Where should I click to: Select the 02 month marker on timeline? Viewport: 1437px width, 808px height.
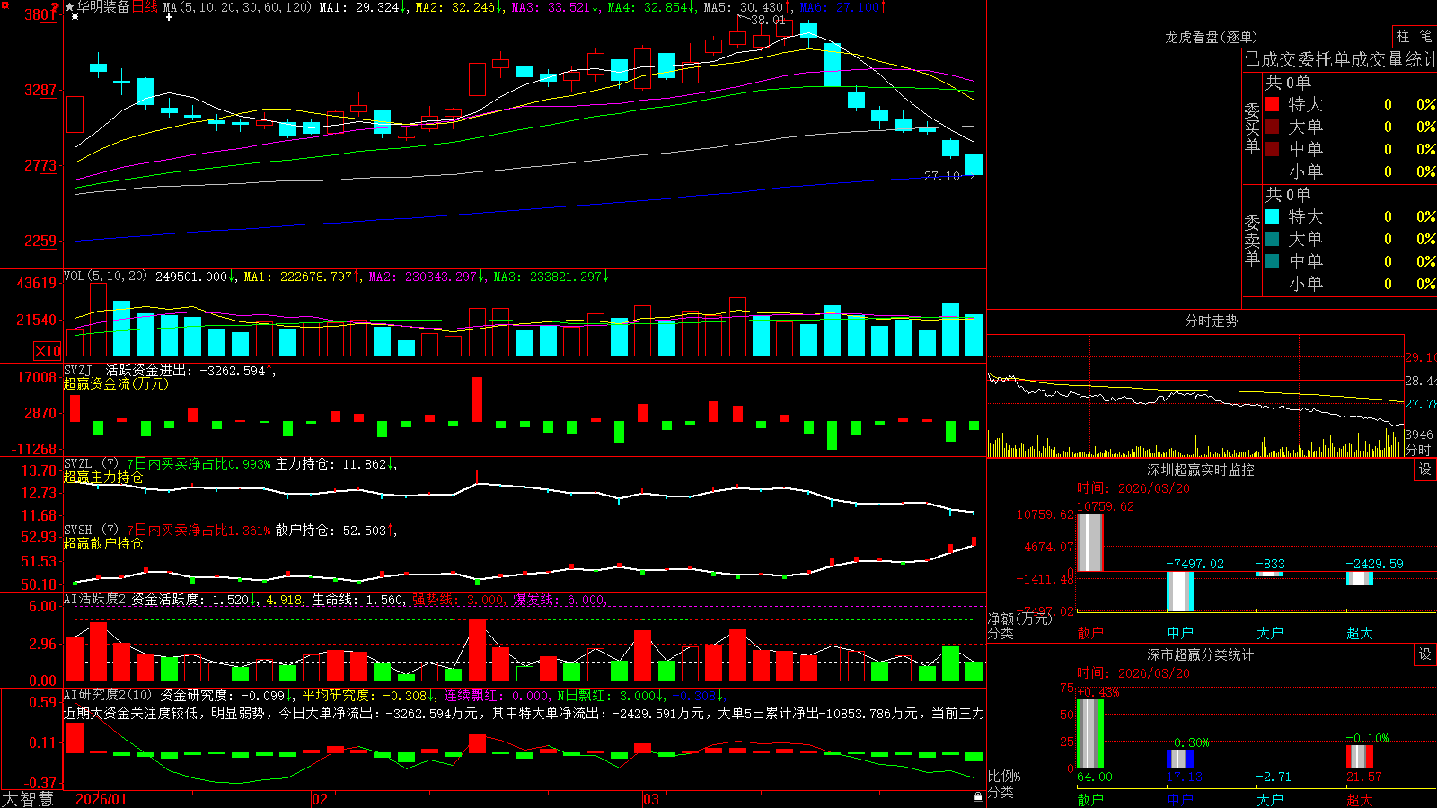[x=319, y=799]
